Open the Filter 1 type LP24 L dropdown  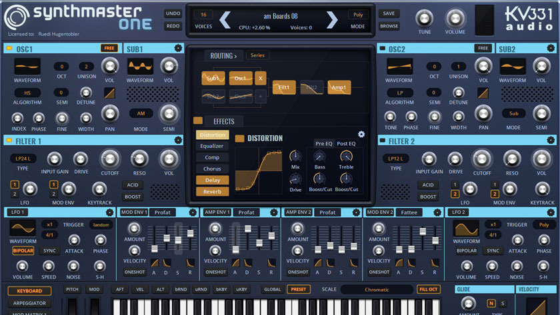click(x=22, y=158)
